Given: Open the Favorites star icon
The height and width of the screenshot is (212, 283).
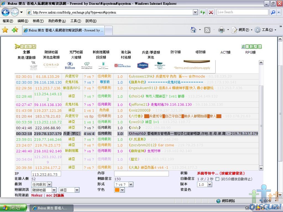Looking at the screenshot, I should coord(5,30).
